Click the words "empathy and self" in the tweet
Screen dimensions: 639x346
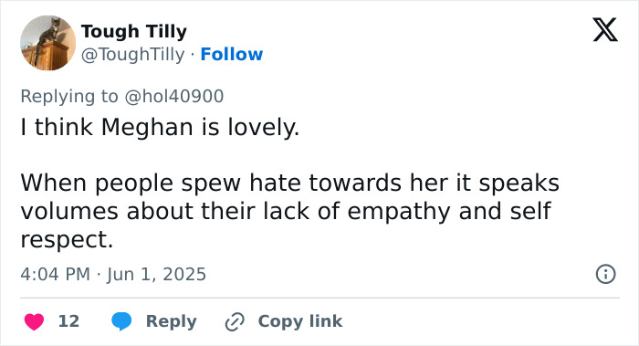(x=449, y=211)
